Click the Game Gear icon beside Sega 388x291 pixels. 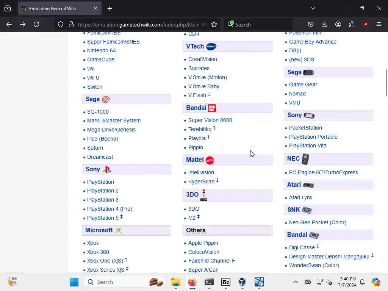[308, 72]
